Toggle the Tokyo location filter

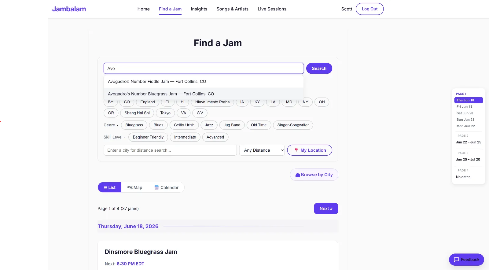click(165, 113)
